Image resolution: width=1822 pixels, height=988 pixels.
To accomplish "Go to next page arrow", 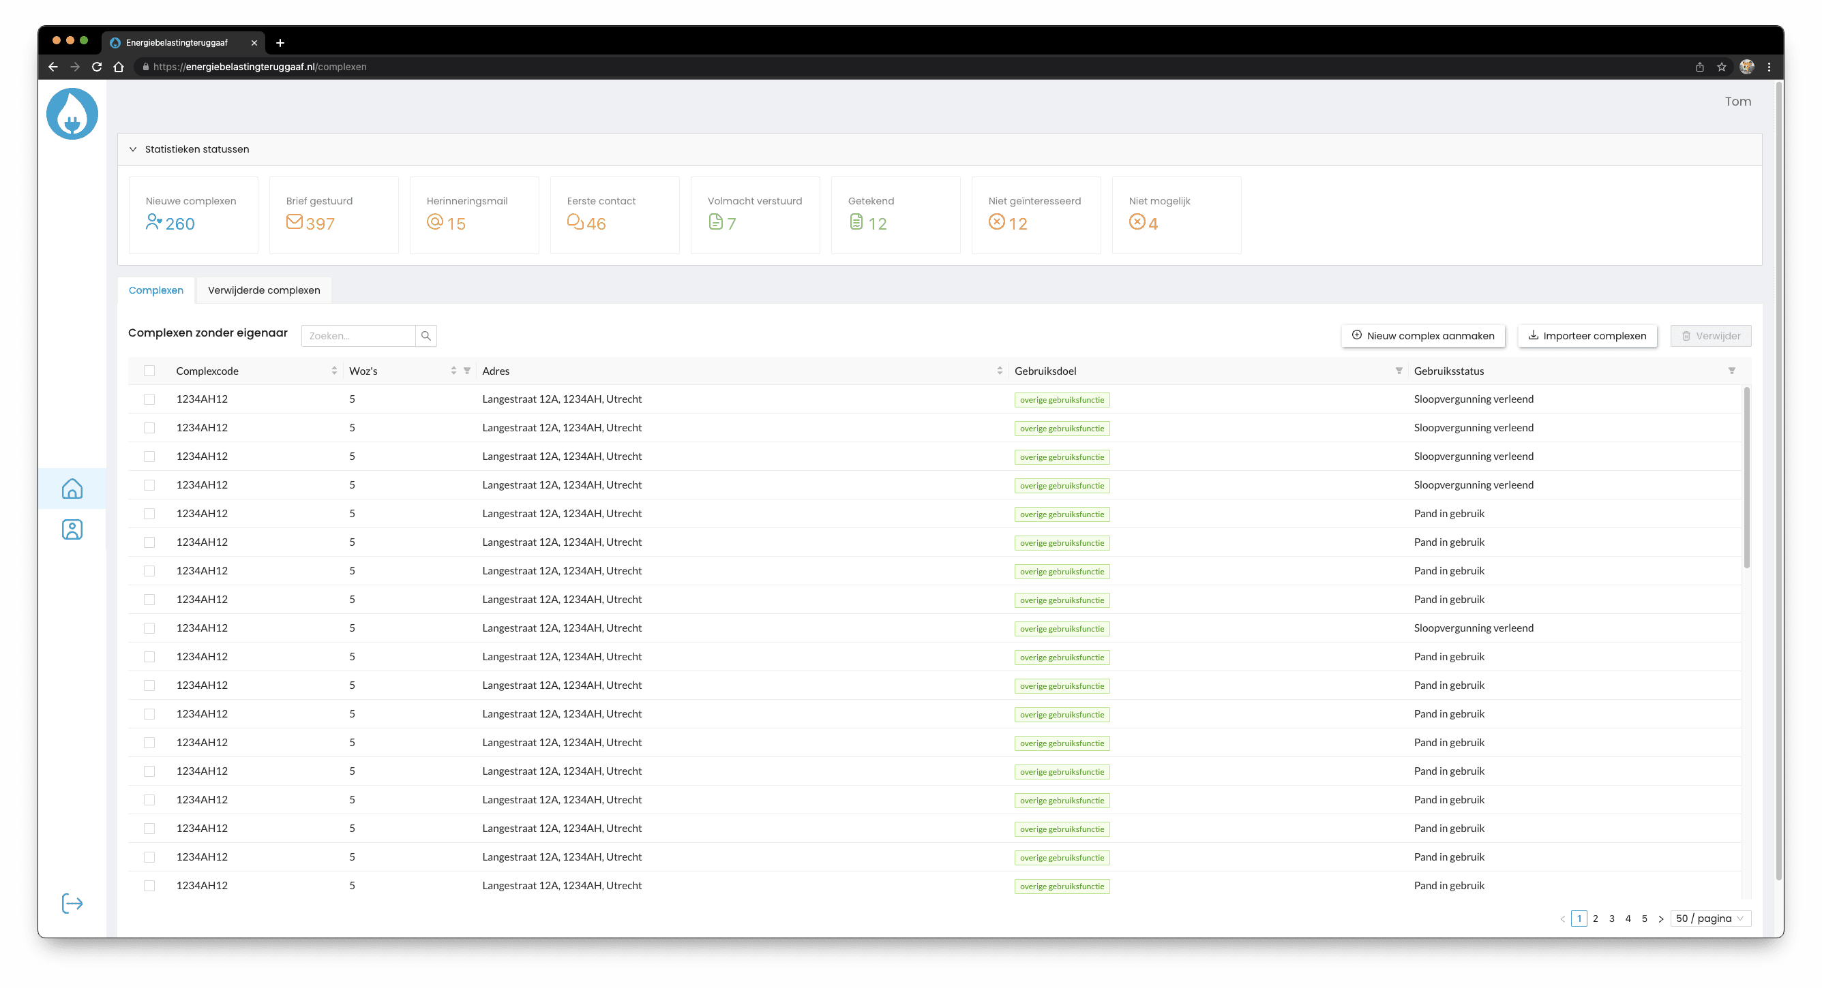I will click(x=1661, y=918).
